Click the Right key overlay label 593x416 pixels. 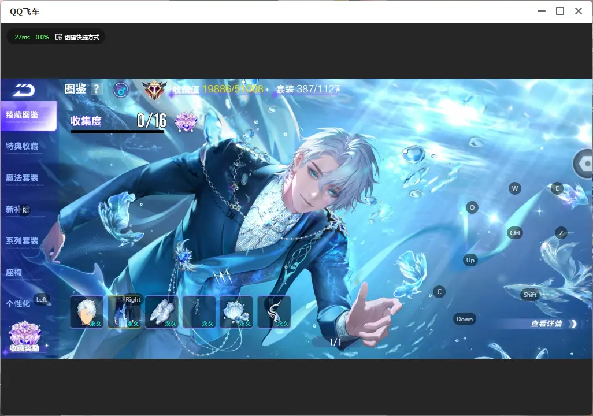click(x=133, y=299)
